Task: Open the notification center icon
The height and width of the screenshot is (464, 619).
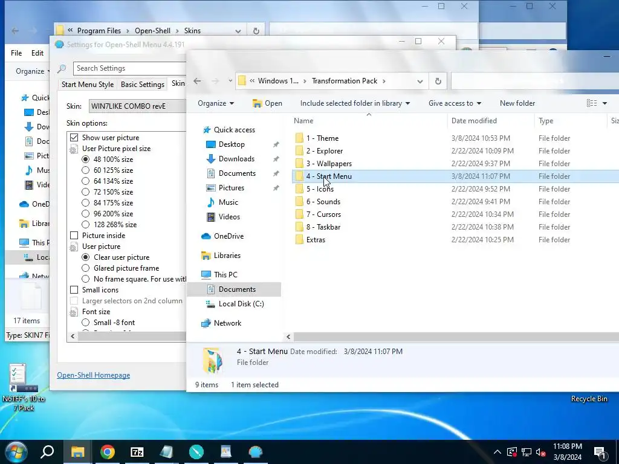Action: [x=600, y=453]
